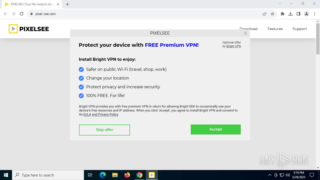This screenshot has height=180, width=320.
Task: Open the Support menu item
Action: pos(299,29)
